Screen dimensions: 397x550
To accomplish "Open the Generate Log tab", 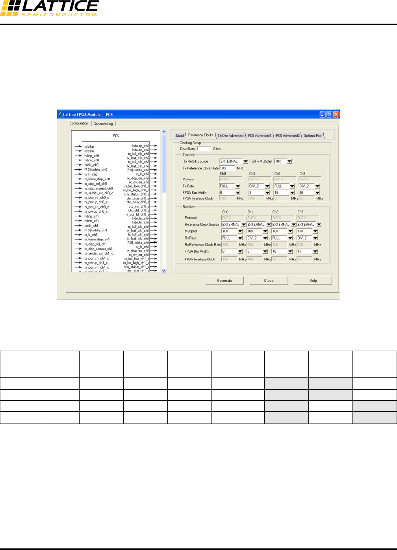I will click(x=103, y=124).
